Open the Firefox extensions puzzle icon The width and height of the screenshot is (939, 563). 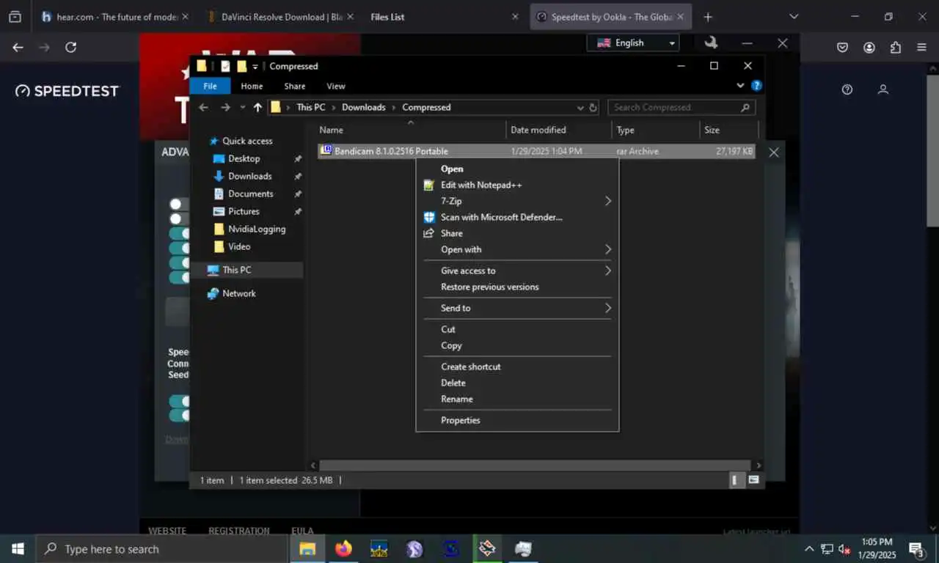pos(896,47)
